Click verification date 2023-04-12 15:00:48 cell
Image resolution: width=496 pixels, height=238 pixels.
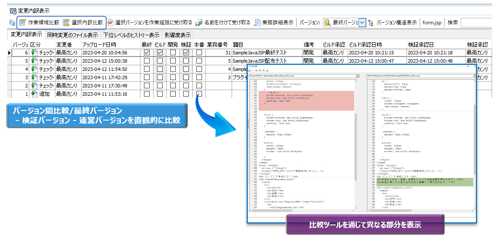pyautogui.click(x=436, y=61)
